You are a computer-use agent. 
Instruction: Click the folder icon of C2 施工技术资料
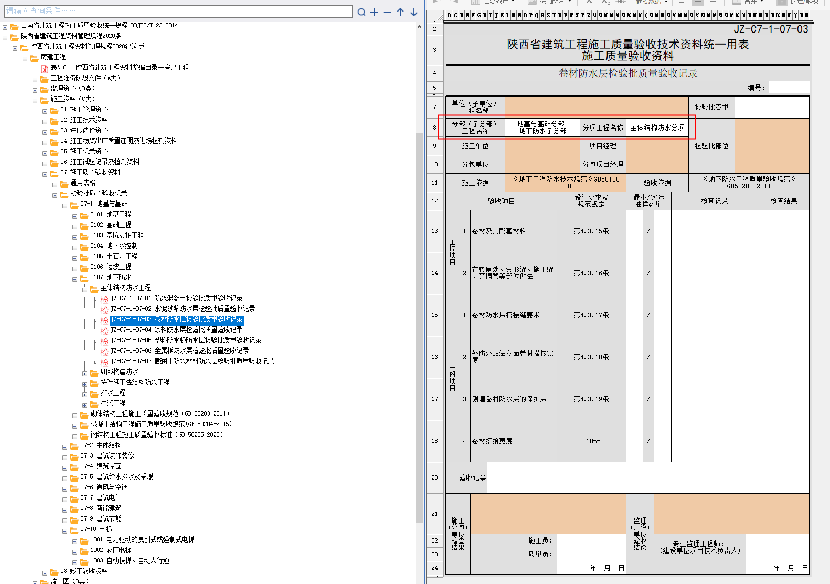click(x=54, y=121)
